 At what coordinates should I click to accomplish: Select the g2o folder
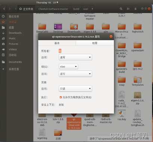pos(106,28)
